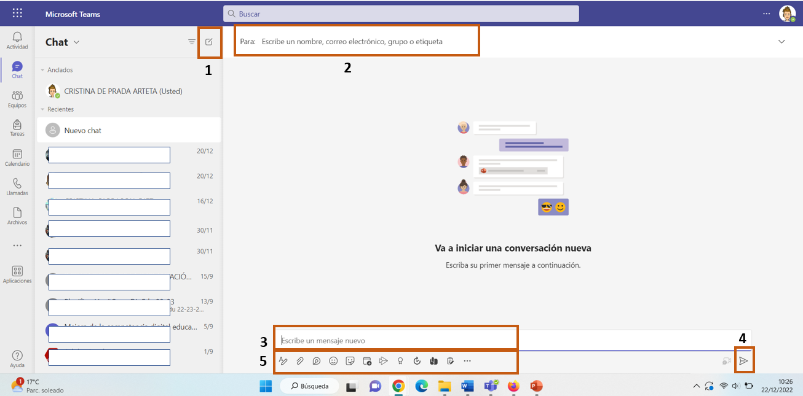This screenshot has width=803, height=396.
Task: Click the Escribe un mensaje nuevo box
Action: [x=513, y=340]
